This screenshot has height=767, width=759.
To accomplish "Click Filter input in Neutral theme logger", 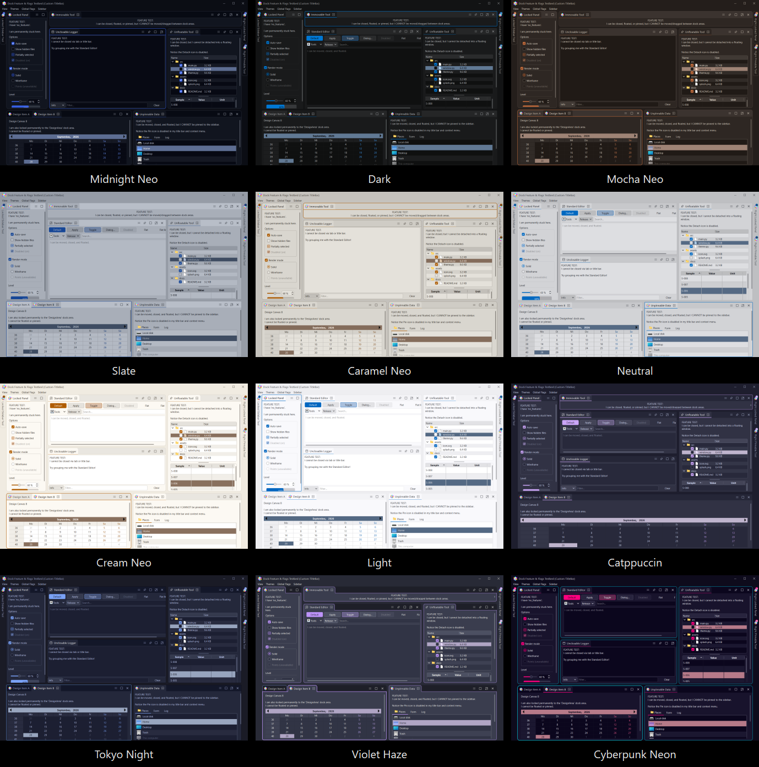I will coord(617,298).
